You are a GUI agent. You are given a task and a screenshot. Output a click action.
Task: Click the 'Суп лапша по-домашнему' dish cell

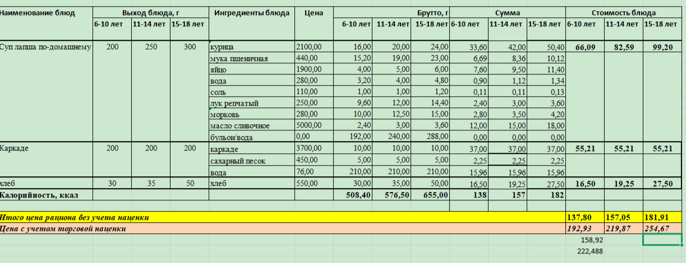pos(46,47)
